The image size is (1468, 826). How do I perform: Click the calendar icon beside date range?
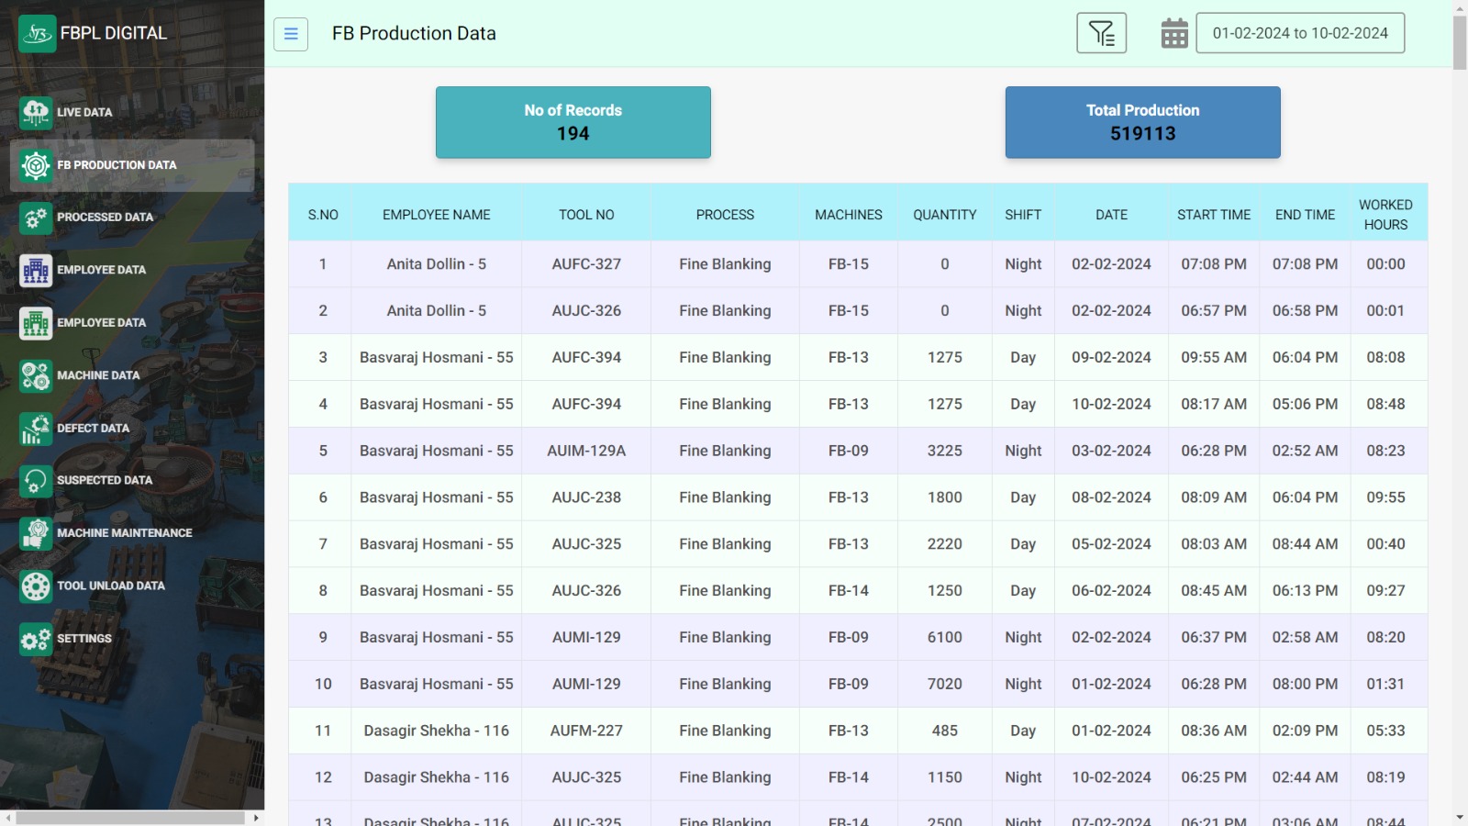click(1174, 34)
